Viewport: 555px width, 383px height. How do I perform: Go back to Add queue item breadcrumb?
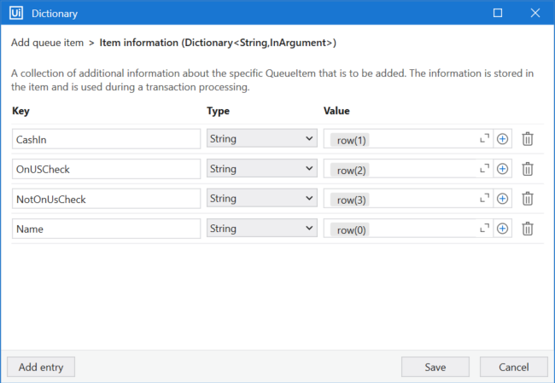pyautogui.click(x=46, y=43)
